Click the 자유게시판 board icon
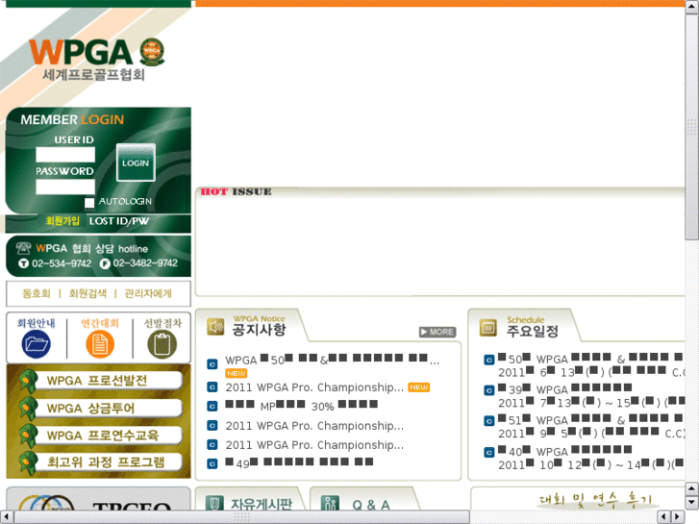This screenshot has width=699, height=524. [x=214, y=504]
